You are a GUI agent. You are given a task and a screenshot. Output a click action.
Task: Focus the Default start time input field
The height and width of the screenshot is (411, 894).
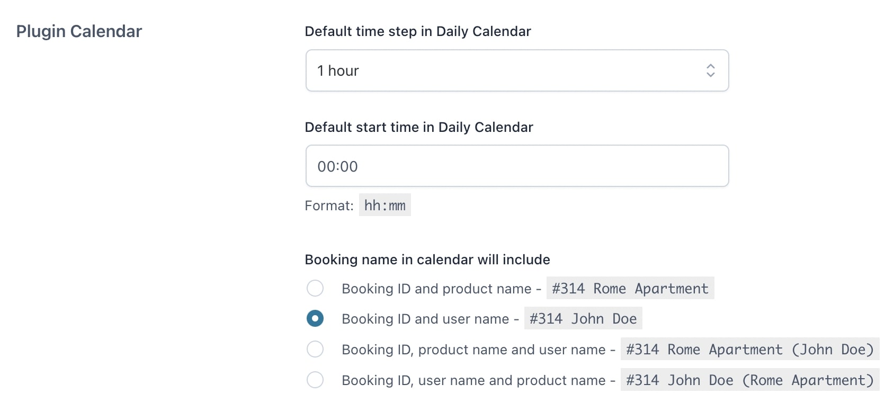pos(517,166)
